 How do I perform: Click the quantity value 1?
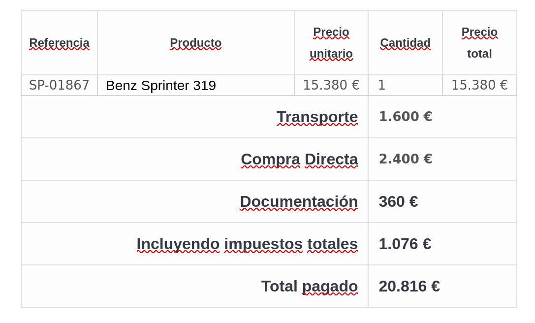click(381, 85)
